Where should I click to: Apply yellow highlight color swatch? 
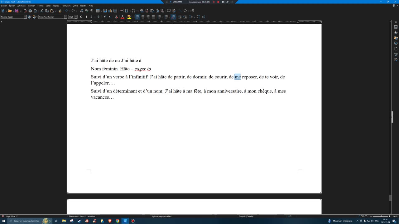pyautogui.click(x=129, y=17)
